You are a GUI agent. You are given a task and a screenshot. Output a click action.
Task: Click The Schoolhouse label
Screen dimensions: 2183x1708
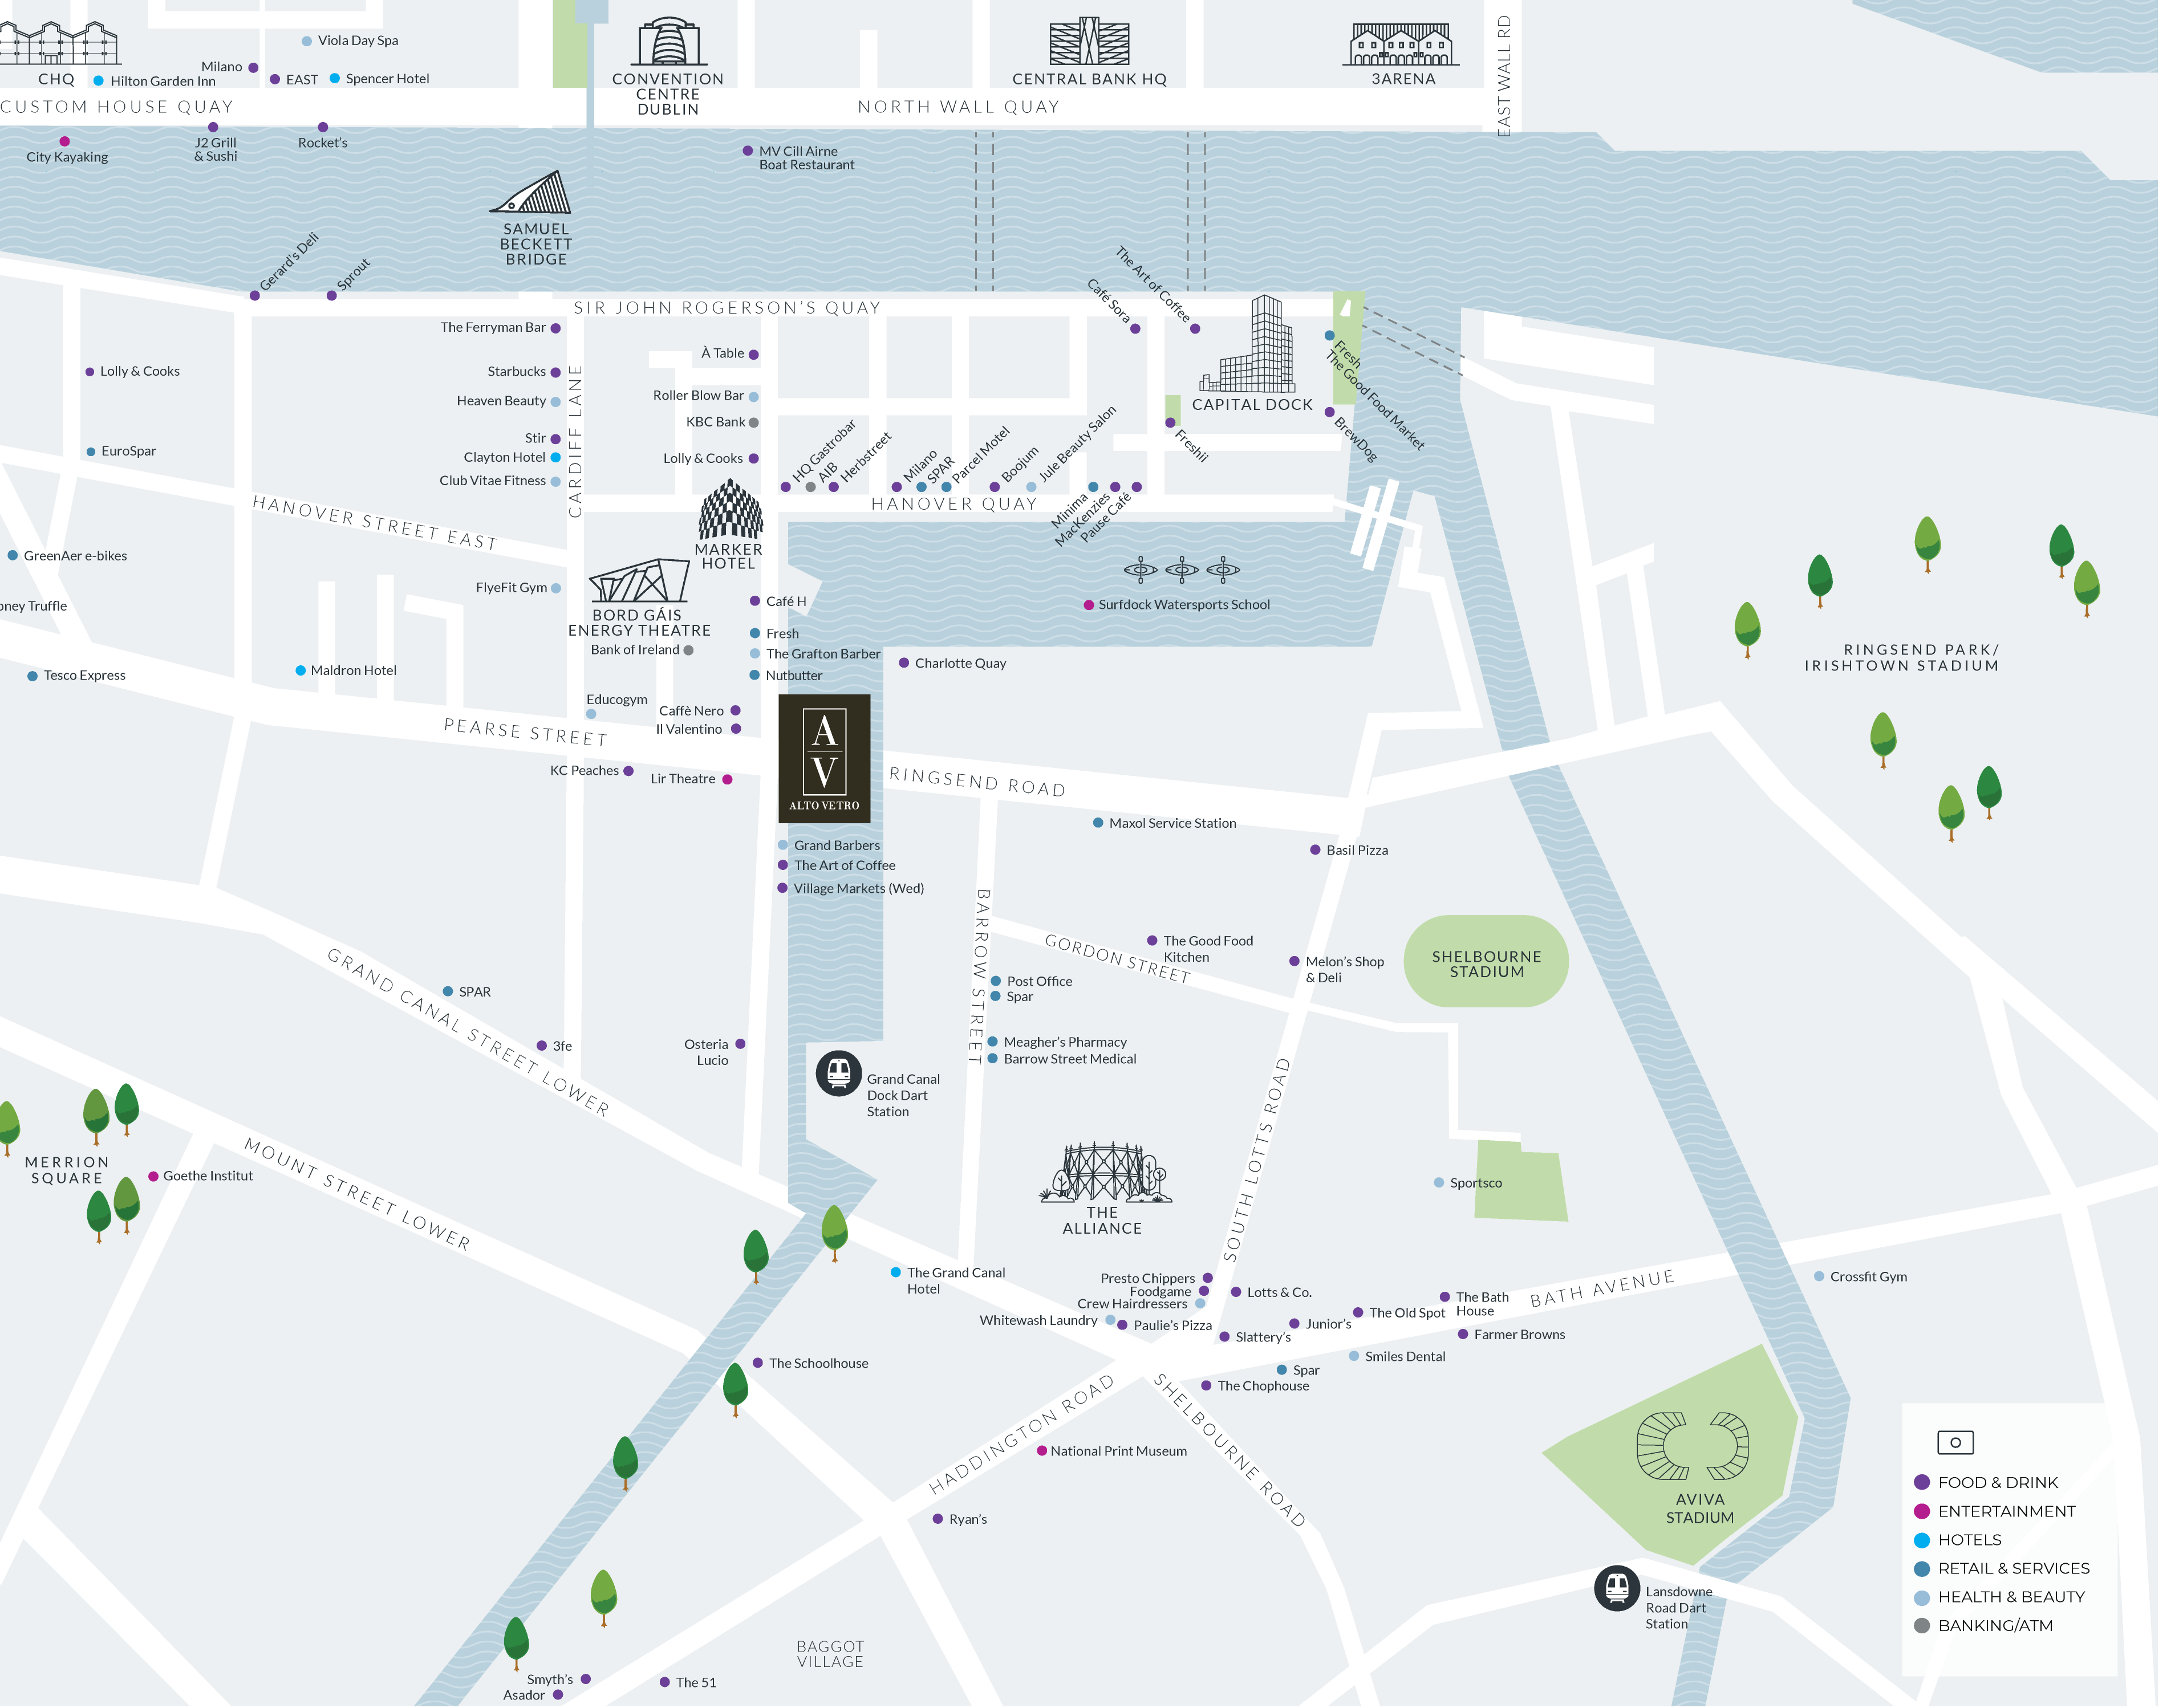click(x=827, y=1378)
